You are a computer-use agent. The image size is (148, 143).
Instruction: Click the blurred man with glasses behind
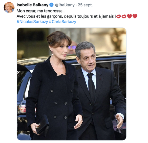72,47
